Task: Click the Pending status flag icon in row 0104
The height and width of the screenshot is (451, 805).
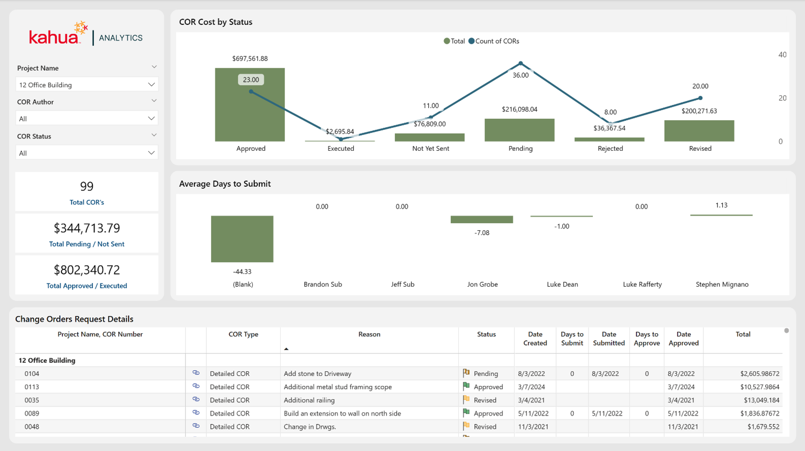Action: (x=466, y=373)
